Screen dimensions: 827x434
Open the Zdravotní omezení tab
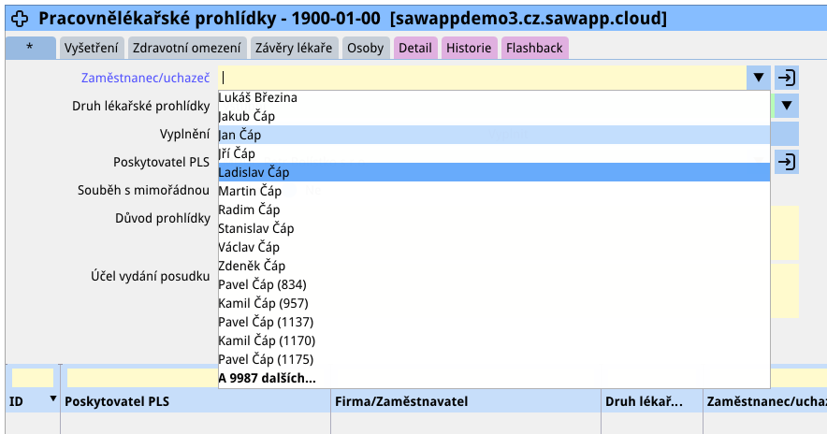coord(187,48)
